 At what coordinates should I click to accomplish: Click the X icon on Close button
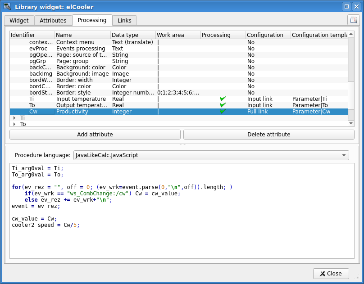322,273
